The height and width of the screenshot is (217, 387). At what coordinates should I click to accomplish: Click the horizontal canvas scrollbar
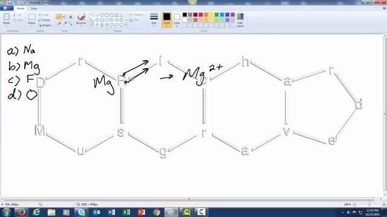point(189,199)
